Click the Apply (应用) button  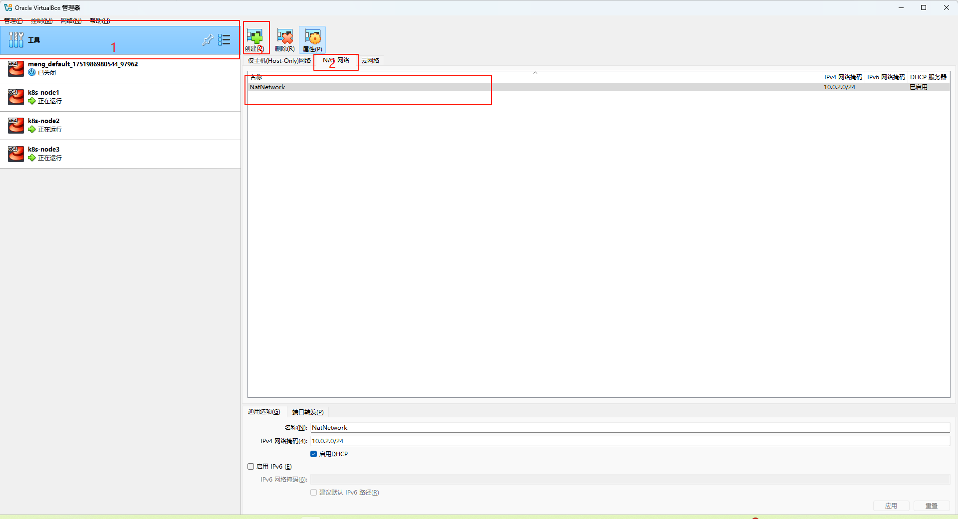[x=891, y=506]
